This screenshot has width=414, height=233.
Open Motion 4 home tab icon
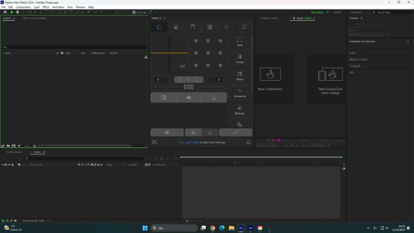pyautogui.click(x=159, y=27)
